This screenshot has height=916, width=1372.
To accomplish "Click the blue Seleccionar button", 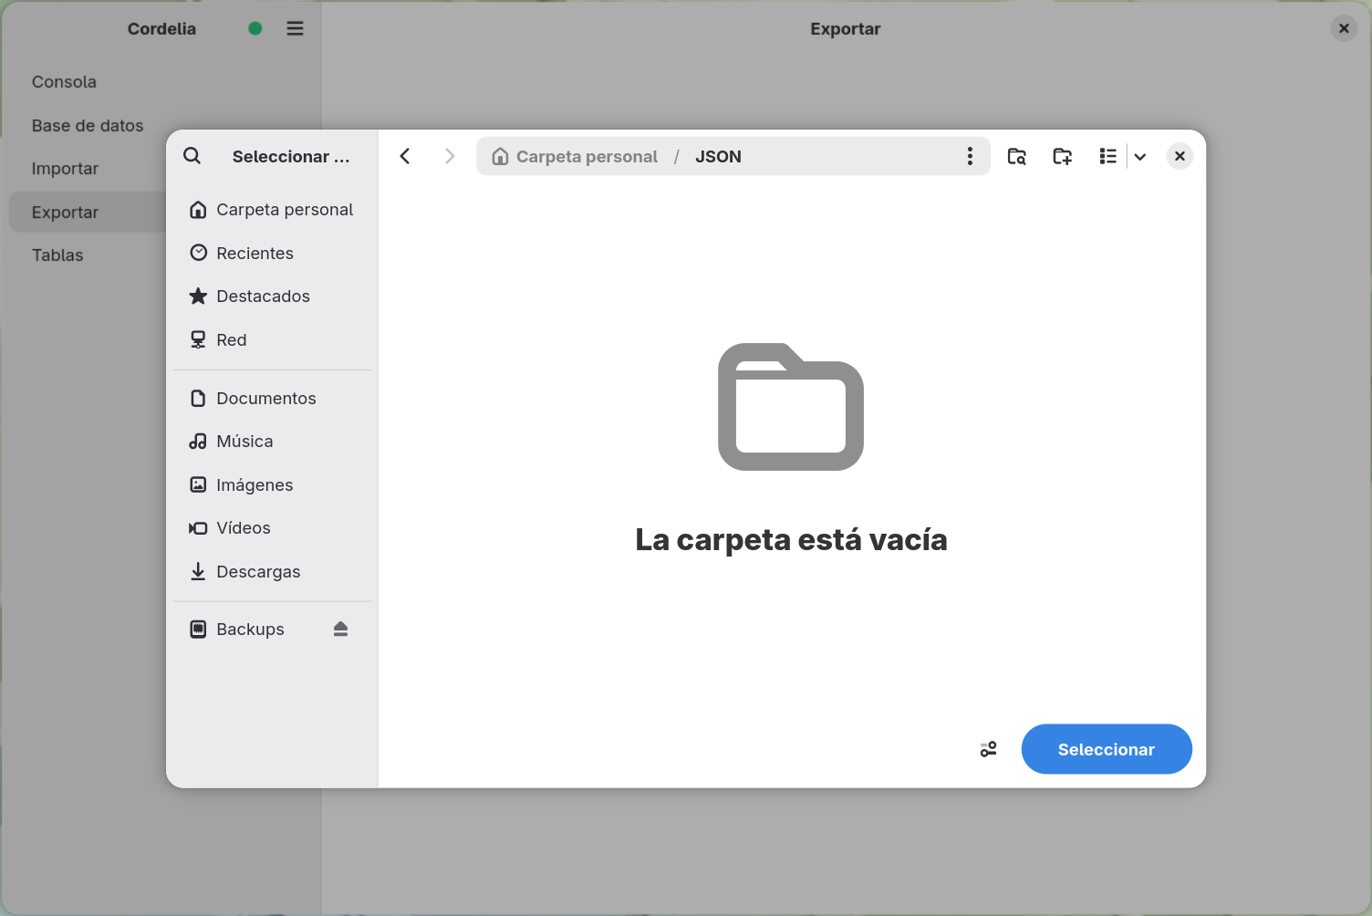I will coord(1107,749).
